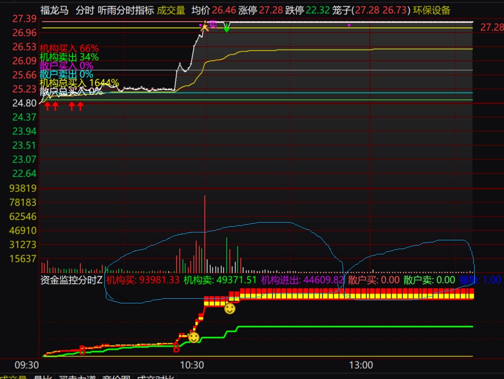Click the red B marker before 10:30
This screenshot has width=504, height=379.
[x=176, y=348]
